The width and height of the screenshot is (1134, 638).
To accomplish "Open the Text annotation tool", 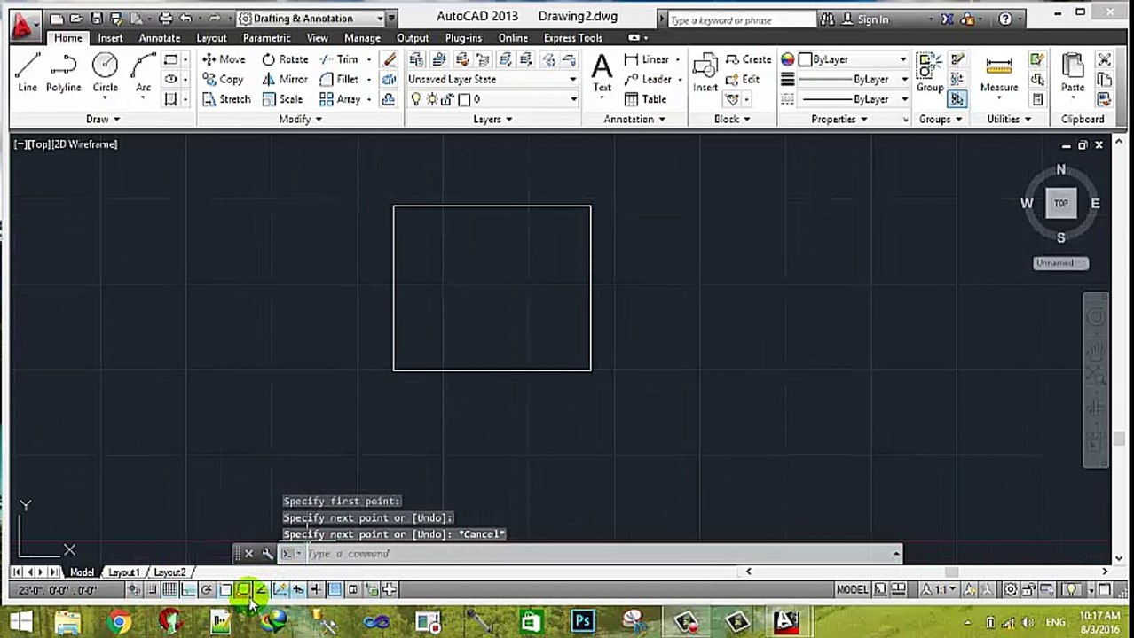I will [x=602, y=73].
